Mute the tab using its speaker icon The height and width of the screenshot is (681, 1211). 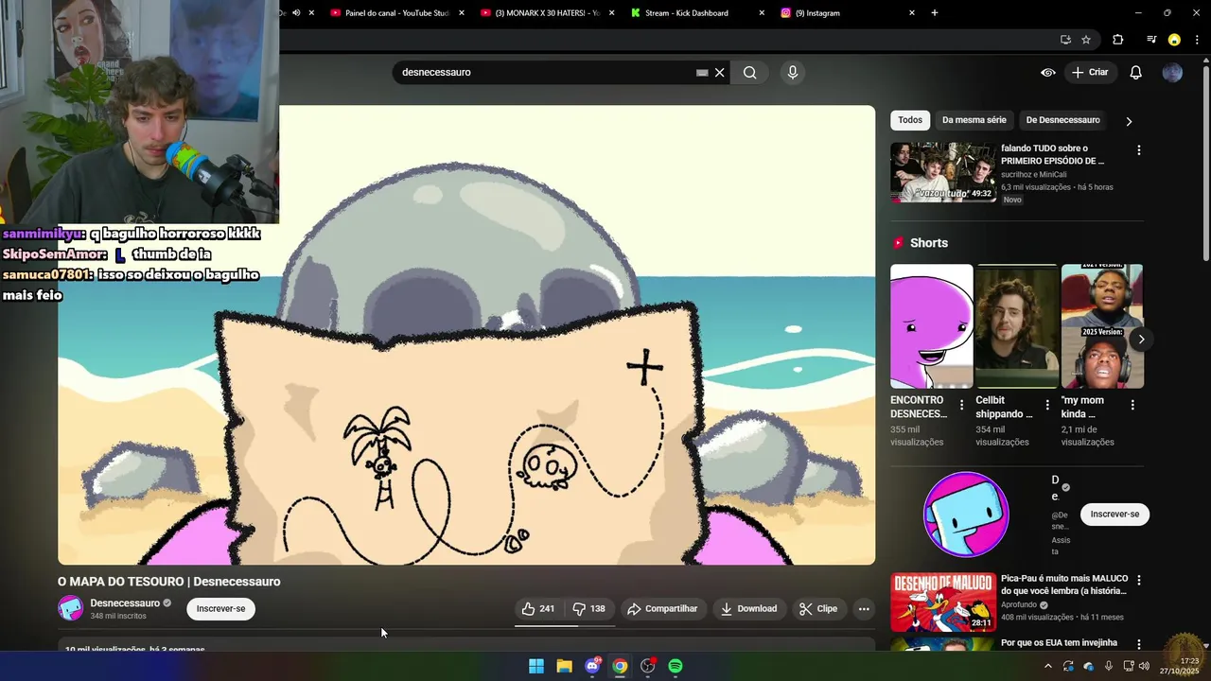(x=296, y=13)
